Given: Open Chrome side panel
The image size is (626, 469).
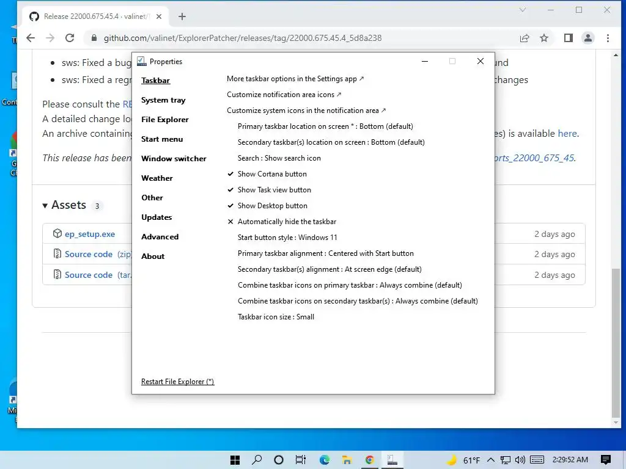Looking at the screenshot, I should coord(568,38).
